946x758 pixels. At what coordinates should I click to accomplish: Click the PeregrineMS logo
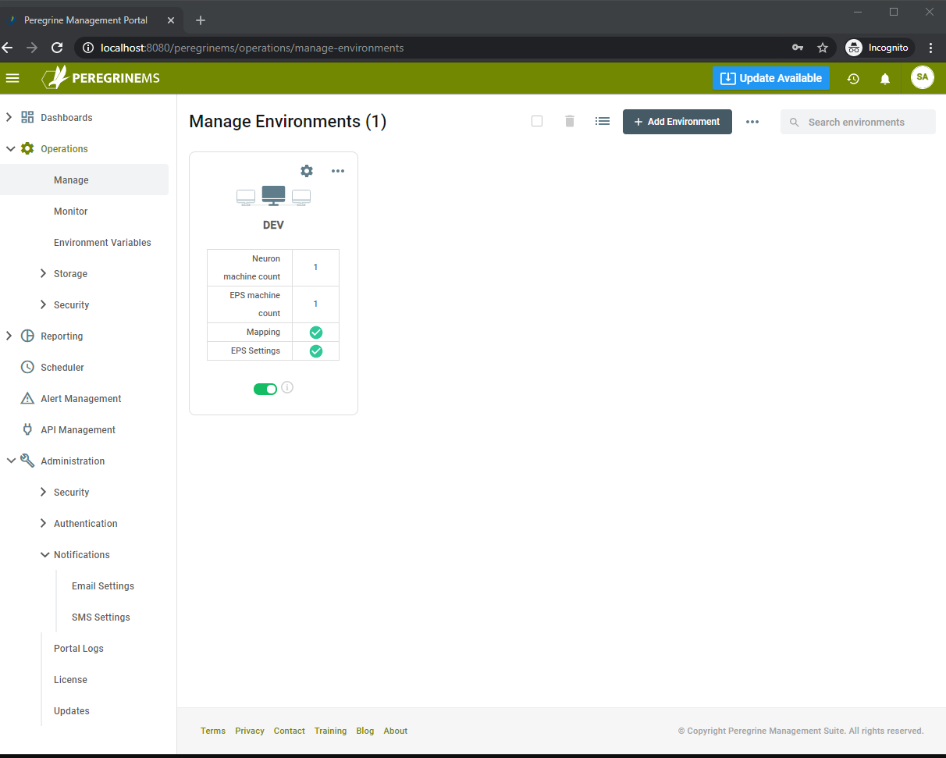[101, 78]
